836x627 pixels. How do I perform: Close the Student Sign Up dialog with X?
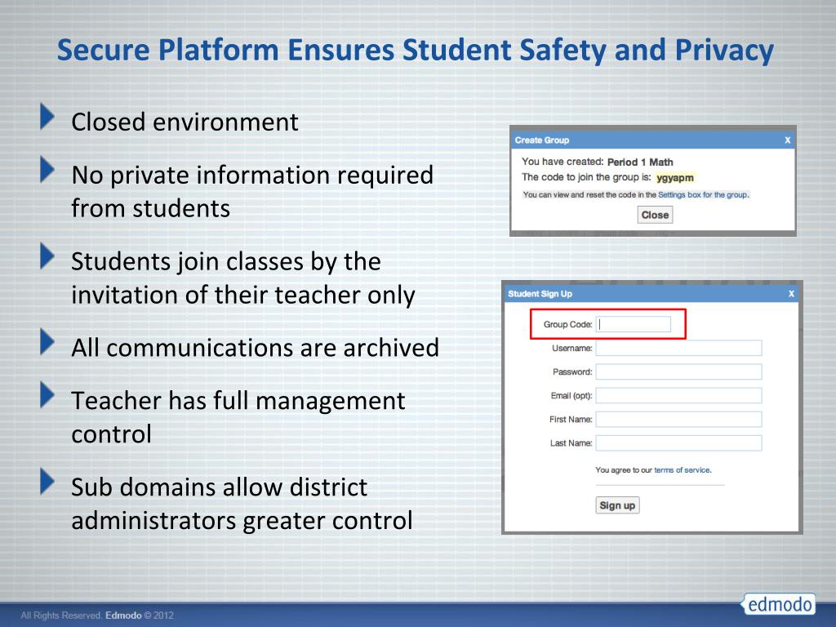[x=791, y=294]
